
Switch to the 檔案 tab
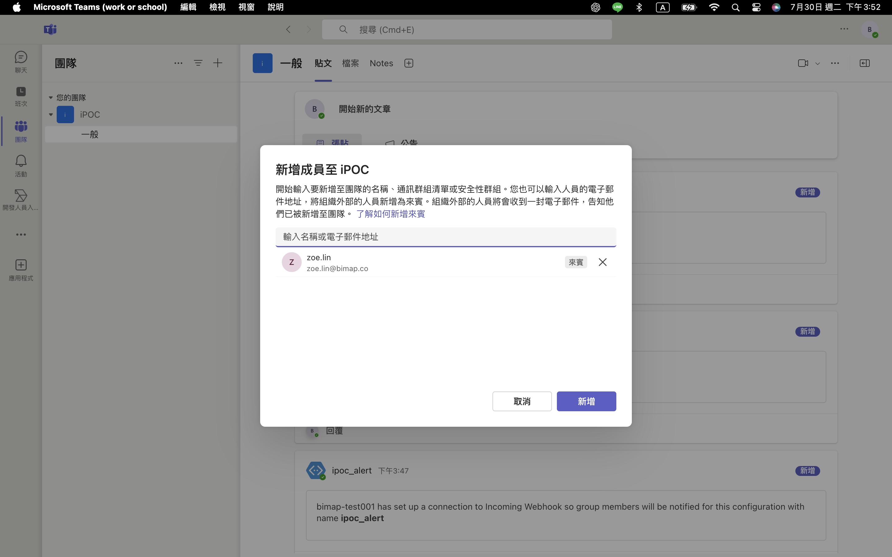point(351,63)
